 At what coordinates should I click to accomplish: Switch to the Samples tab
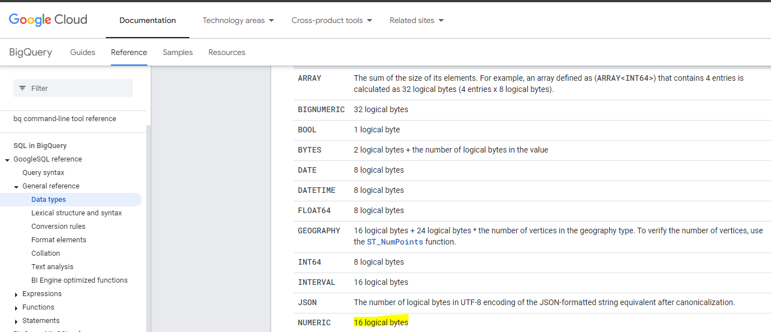pos(178,52)
